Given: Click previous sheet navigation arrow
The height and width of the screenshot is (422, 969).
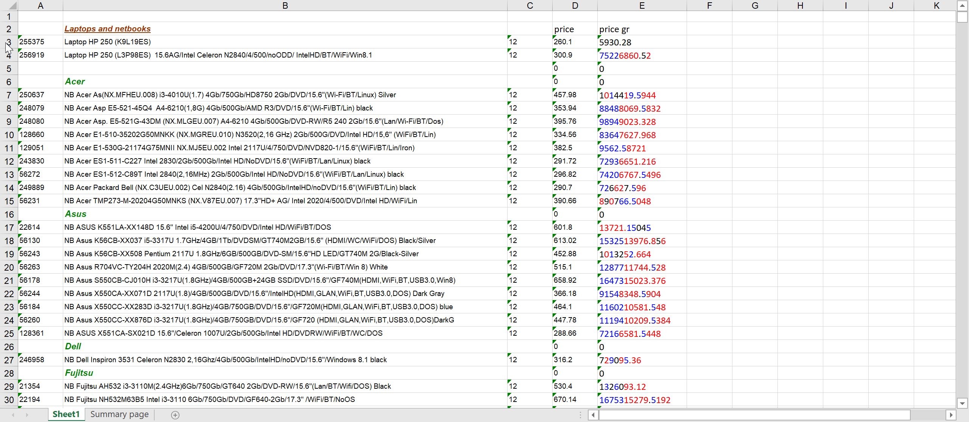Looking at the screenshot, I should (x=13, y=415).
